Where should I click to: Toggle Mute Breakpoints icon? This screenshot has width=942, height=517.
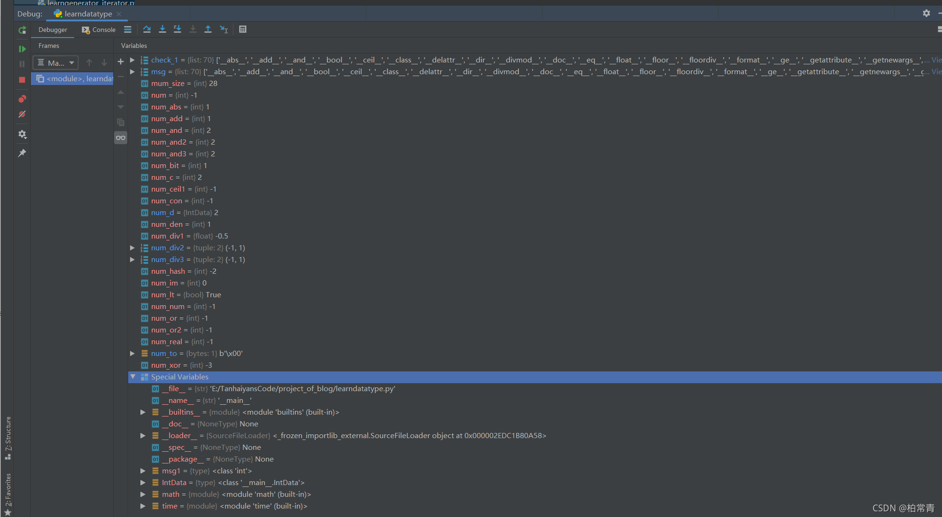(x=22, y=114)
